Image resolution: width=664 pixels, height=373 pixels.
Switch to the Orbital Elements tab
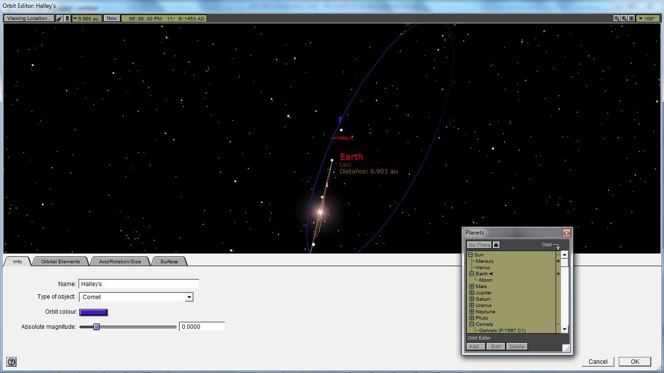(60, 261)
